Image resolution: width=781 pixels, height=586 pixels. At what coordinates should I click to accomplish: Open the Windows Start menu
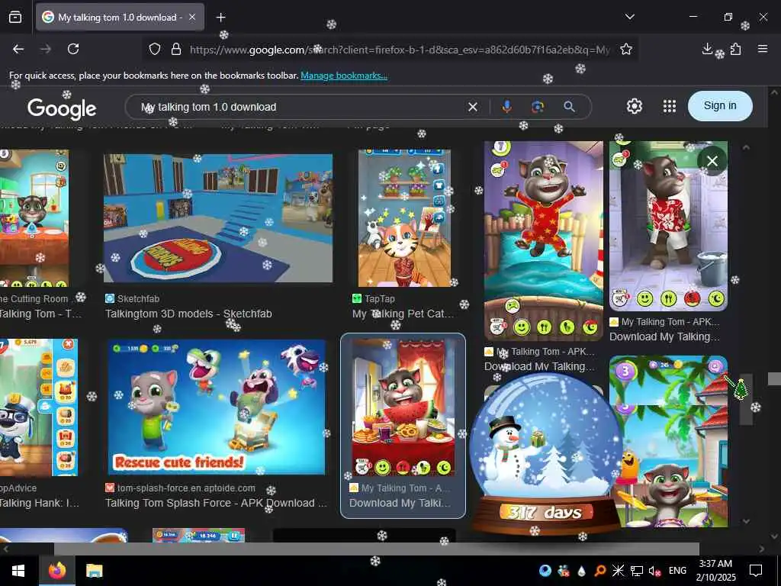point(18,570)
